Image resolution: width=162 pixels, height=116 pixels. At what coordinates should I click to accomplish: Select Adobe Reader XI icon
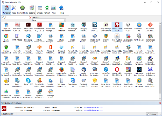(39, 27)
